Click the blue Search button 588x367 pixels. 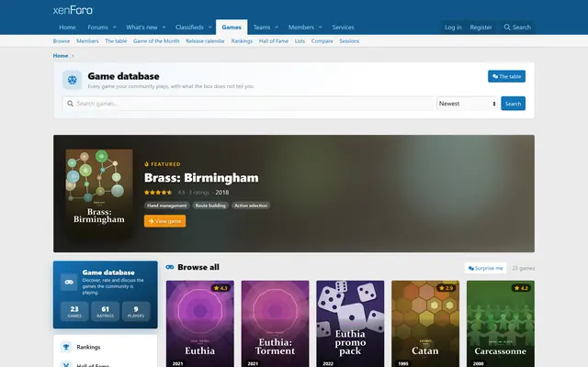click(513, 104)
